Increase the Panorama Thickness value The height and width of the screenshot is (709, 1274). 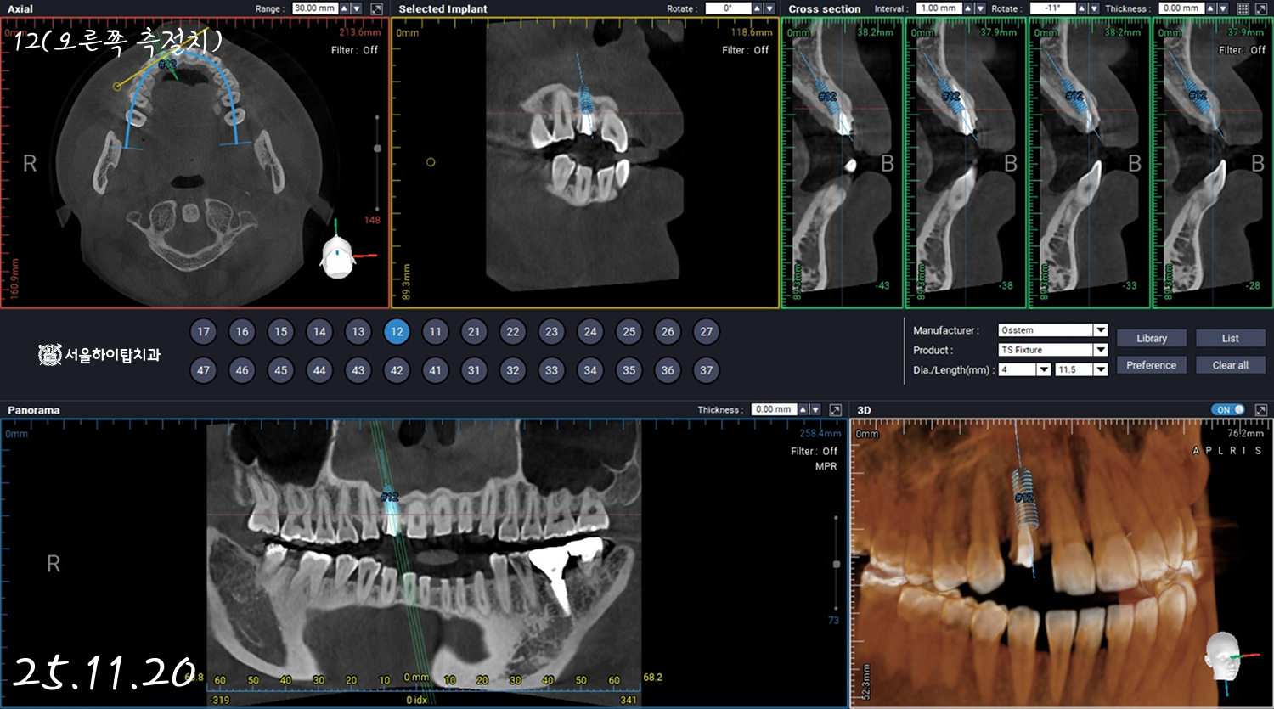(x=803, y=410)
